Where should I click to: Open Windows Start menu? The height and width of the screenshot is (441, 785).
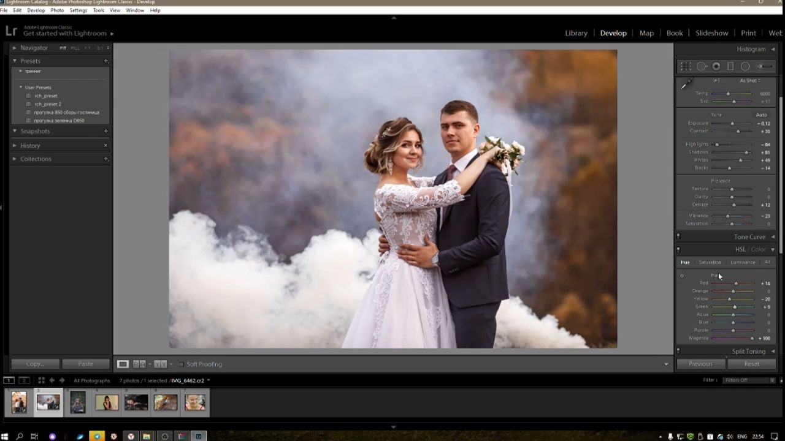(5, 436)
